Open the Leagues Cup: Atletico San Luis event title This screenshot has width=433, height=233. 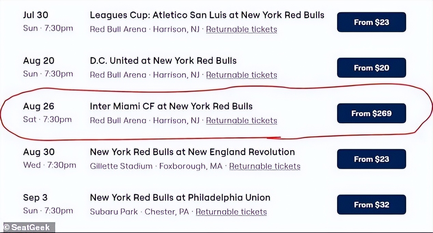click(207, 15)
